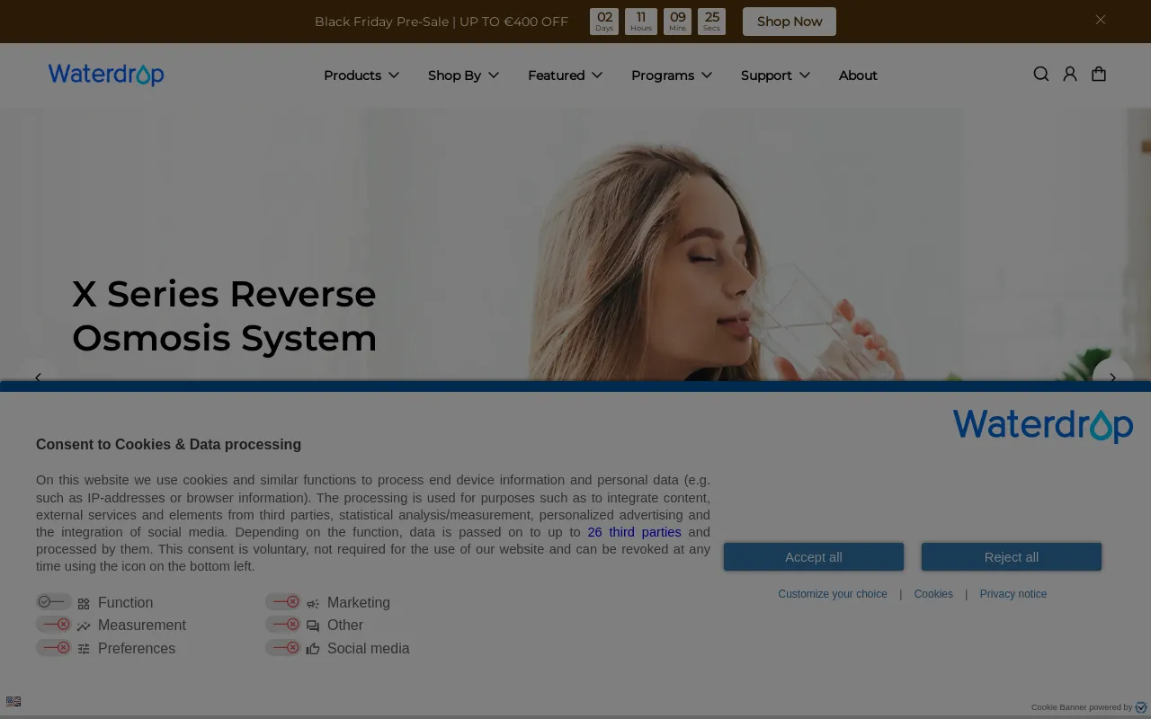Close the Black Friday promo banner
This screenshot has width=1151, height=719.
pos(1101,20)
